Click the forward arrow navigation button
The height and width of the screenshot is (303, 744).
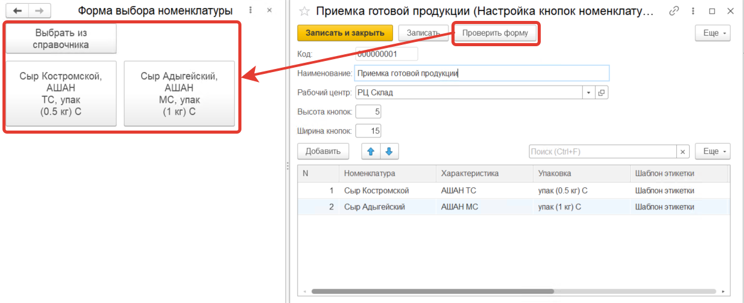pyautogui.click(x=39, y=11)
